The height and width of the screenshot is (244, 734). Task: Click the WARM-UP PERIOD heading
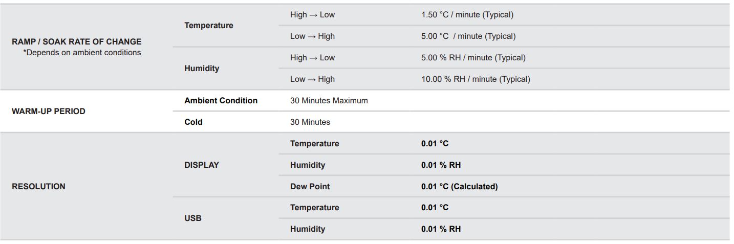pyautogui.click(x=49, y=112)
